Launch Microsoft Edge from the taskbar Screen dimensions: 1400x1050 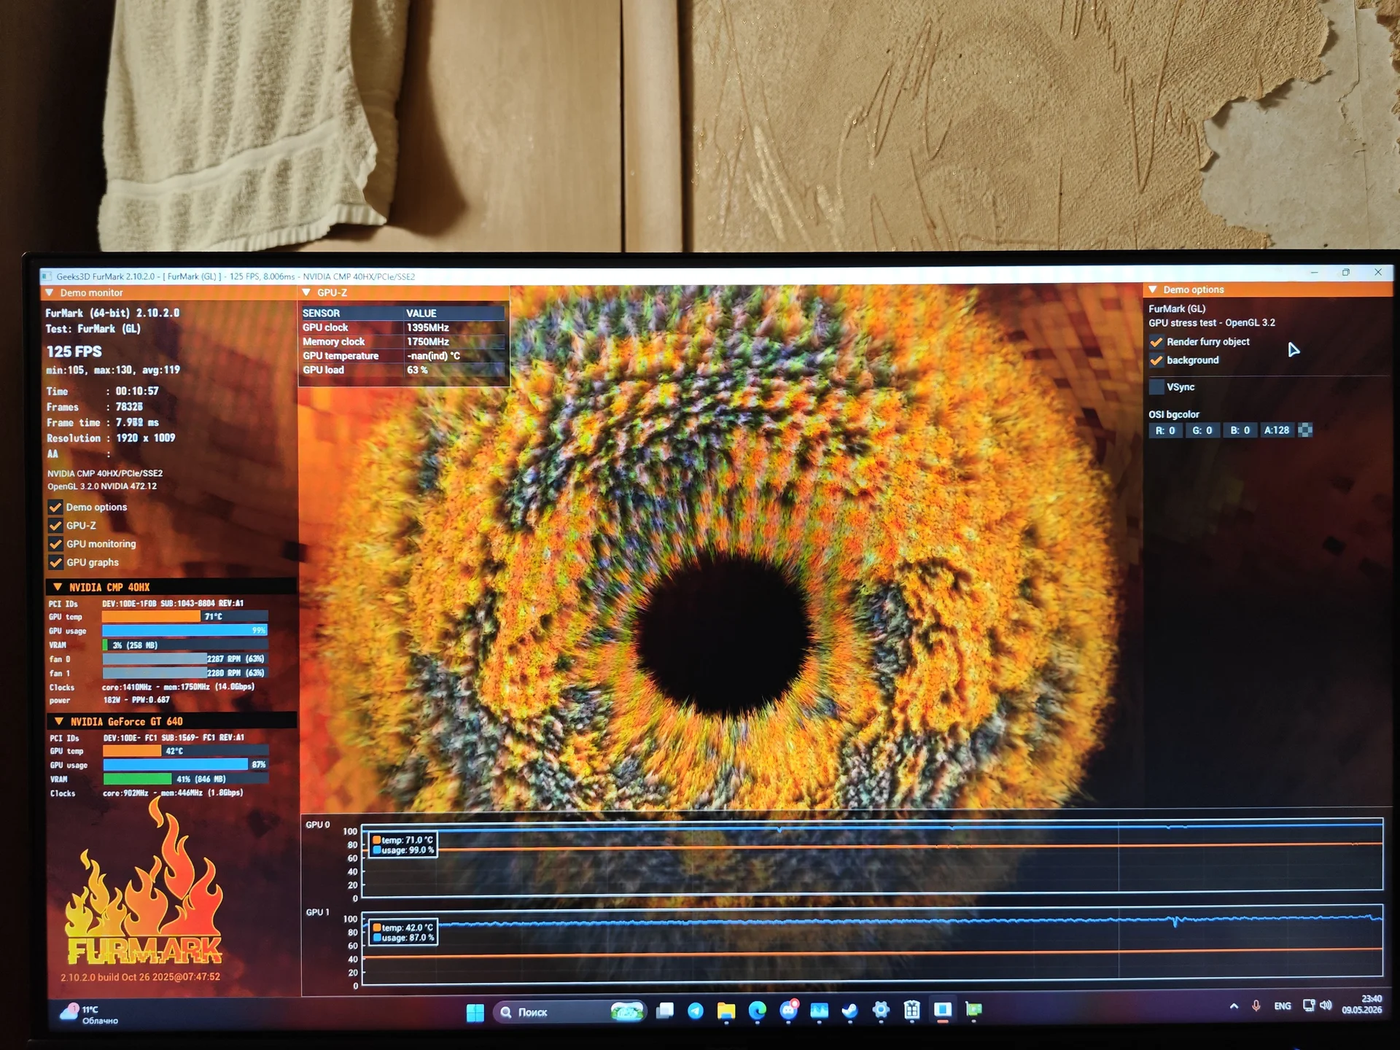758,1010
